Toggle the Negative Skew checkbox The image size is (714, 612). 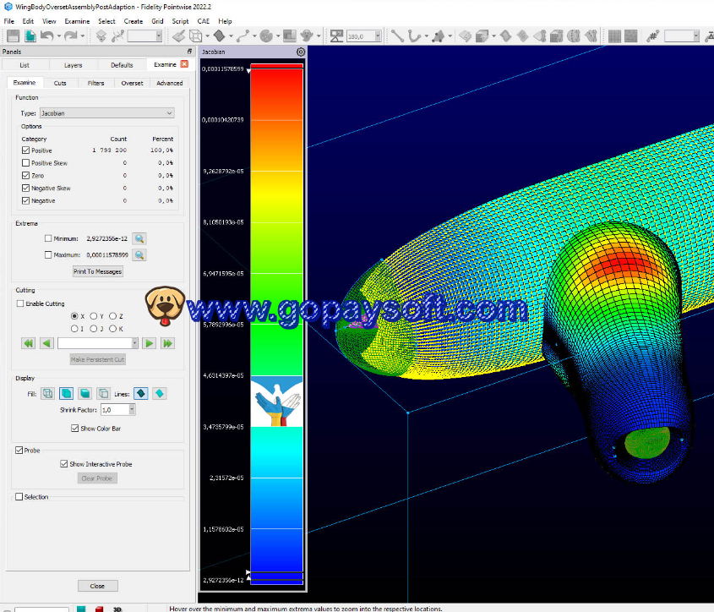pyautogui.click(x=25, y=188)
